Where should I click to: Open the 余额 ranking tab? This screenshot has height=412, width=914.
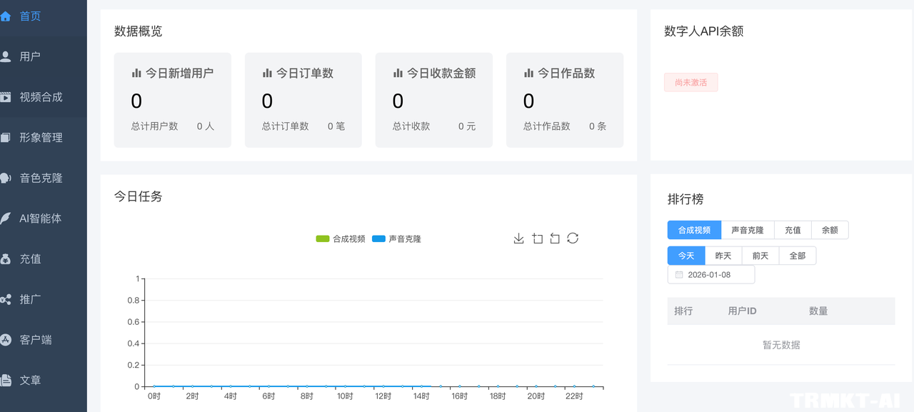tap(830, 229)
